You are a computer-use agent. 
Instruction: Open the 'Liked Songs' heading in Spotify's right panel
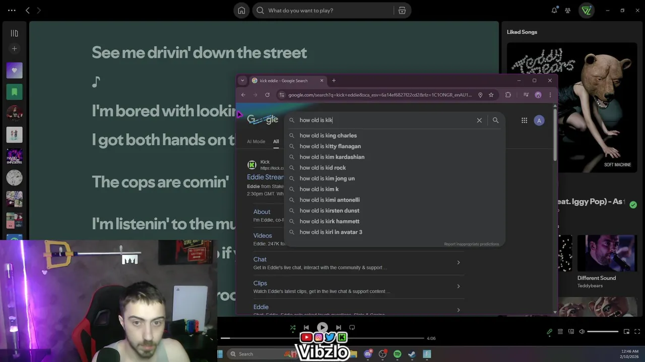(x=522, y=32)
